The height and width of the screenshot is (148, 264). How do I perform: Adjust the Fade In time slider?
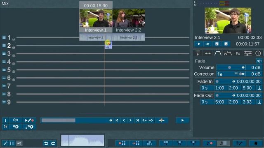[x=225, y=81]
